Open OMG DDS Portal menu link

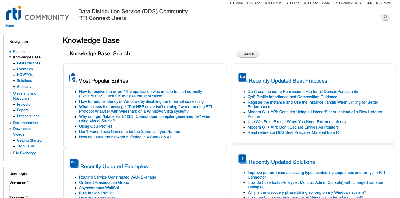click(x=379, y=3)
